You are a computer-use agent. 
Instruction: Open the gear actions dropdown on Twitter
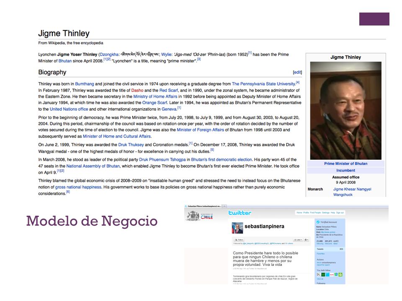307,240
